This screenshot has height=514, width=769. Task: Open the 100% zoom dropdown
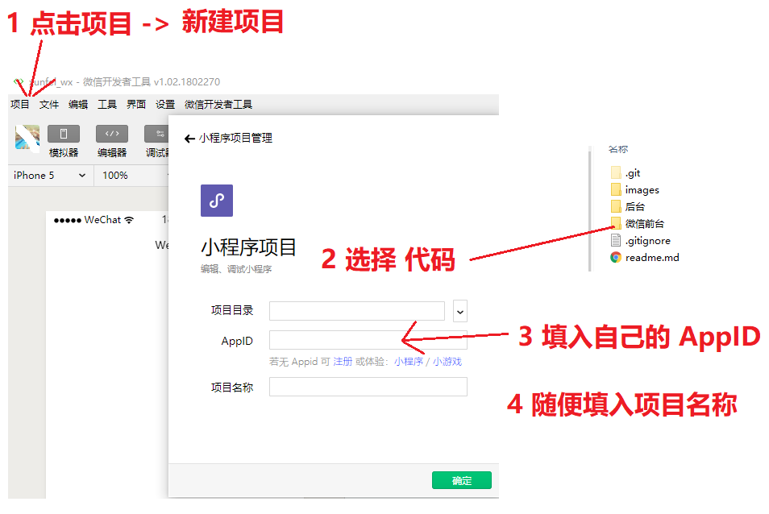131,176
